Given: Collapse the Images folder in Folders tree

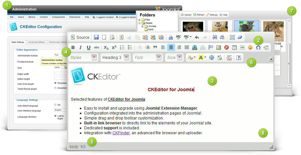Looking at the screenshot, I should pos(139,23).
